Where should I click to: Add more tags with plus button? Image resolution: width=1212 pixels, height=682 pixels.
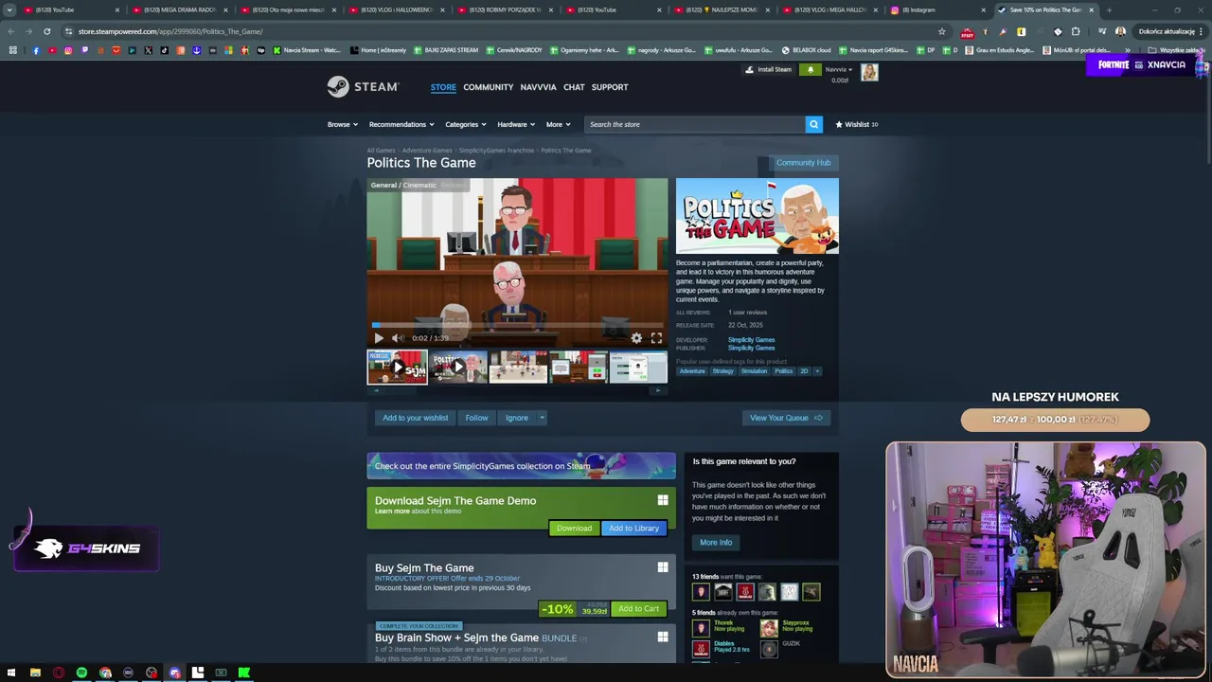tap(817, 371)
